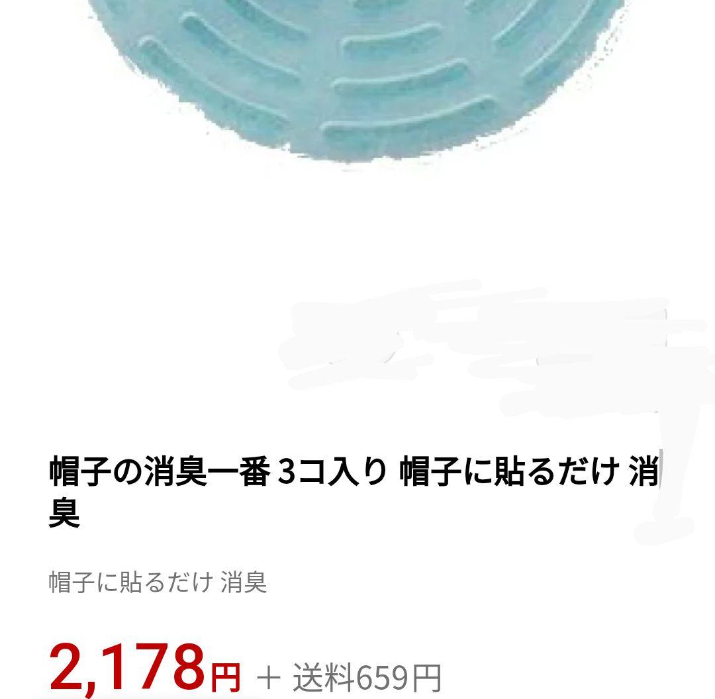Click 消臭 in the gray subtitle
Screen dimensions: 715x699
point(244,582)
